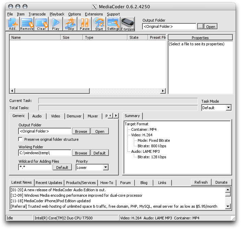Click the Pause toolbar icon
241x229 pixels.
85,24
